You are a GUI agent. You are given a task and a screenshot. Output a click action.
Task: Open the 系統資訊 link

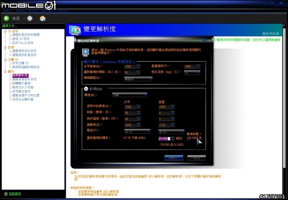tap(15, 194)
